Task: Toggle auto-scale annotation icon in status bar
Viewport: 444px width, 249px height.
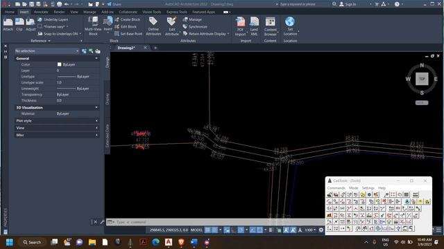Action: 293,230
